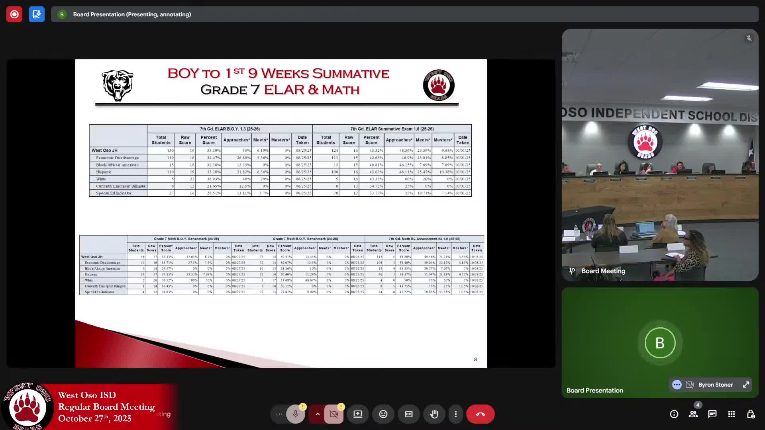Click the Board Meeting video tile
Viewport: 765px width, 430px height.
click(x=660, y=154)
